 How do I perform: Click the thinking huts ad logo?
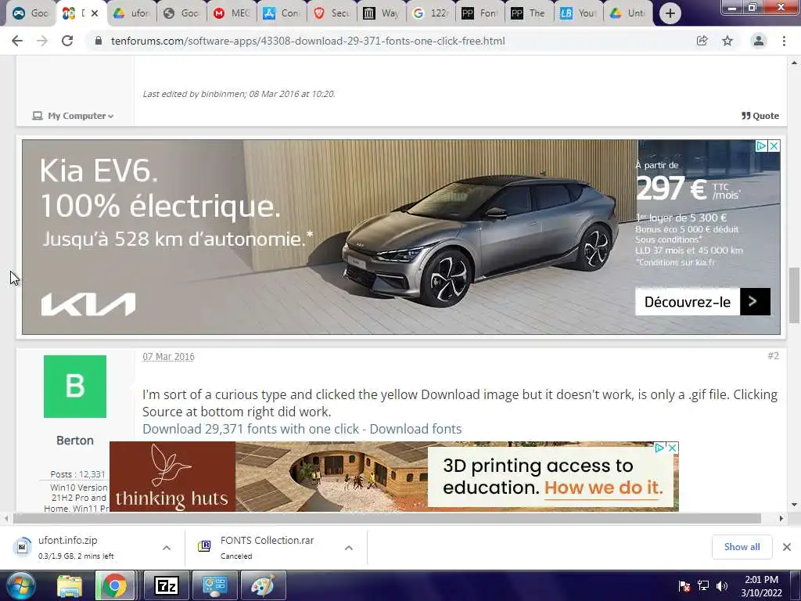(172, 477)
